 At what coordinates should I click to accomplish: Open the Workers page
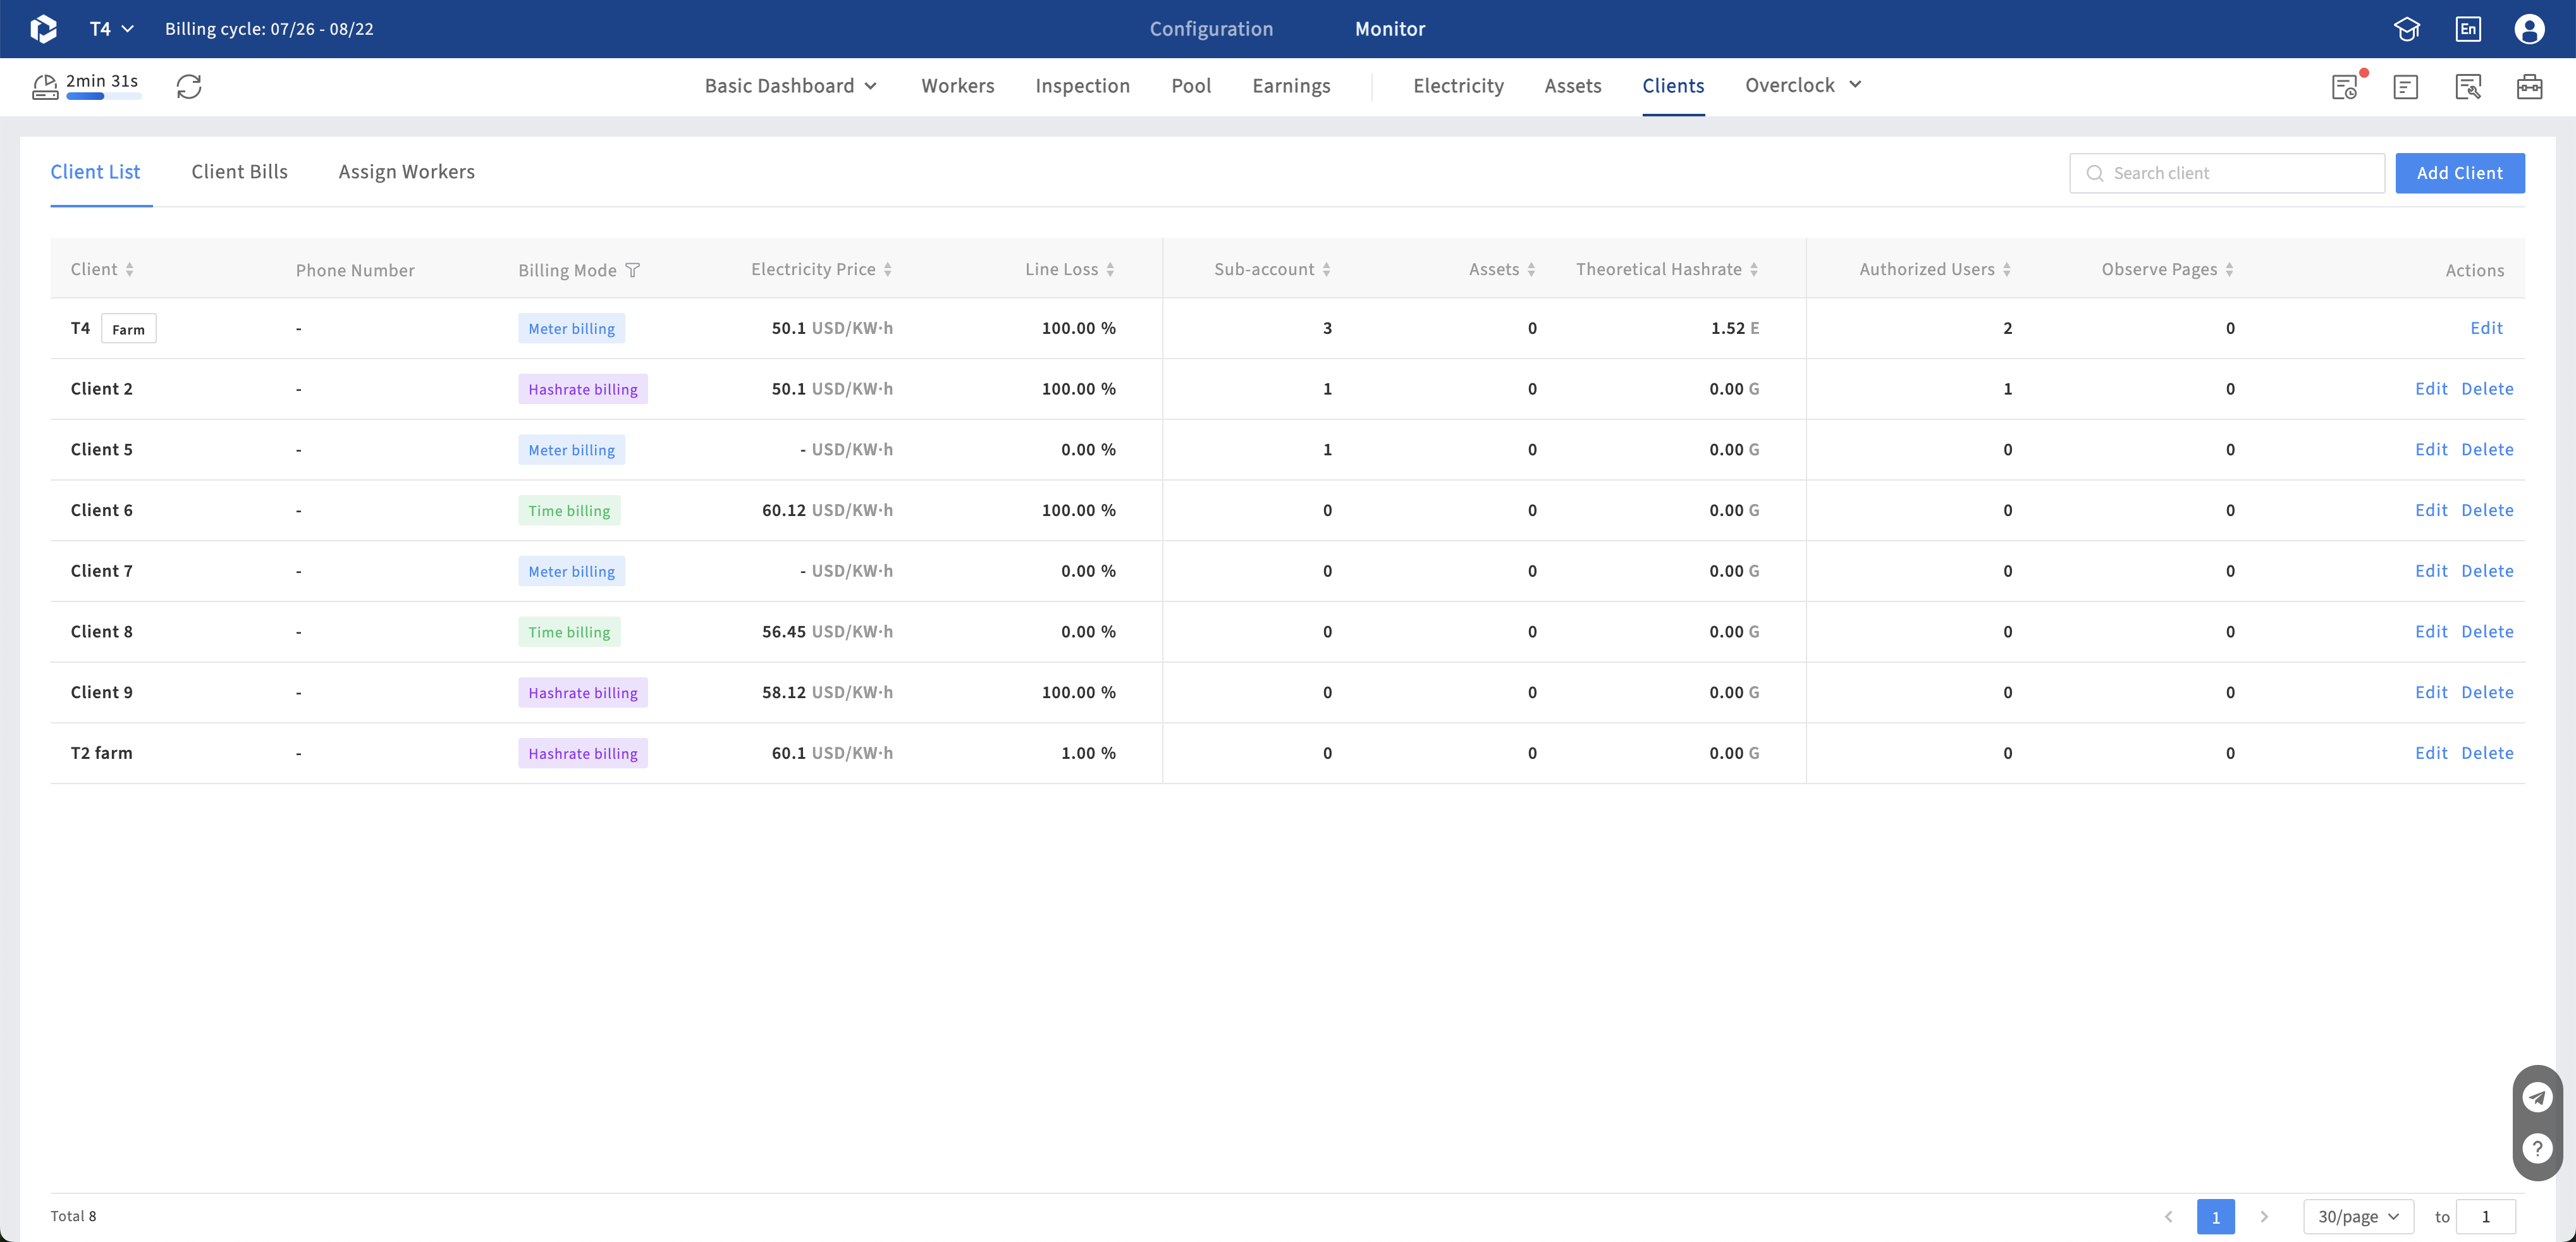pos(958,86)
